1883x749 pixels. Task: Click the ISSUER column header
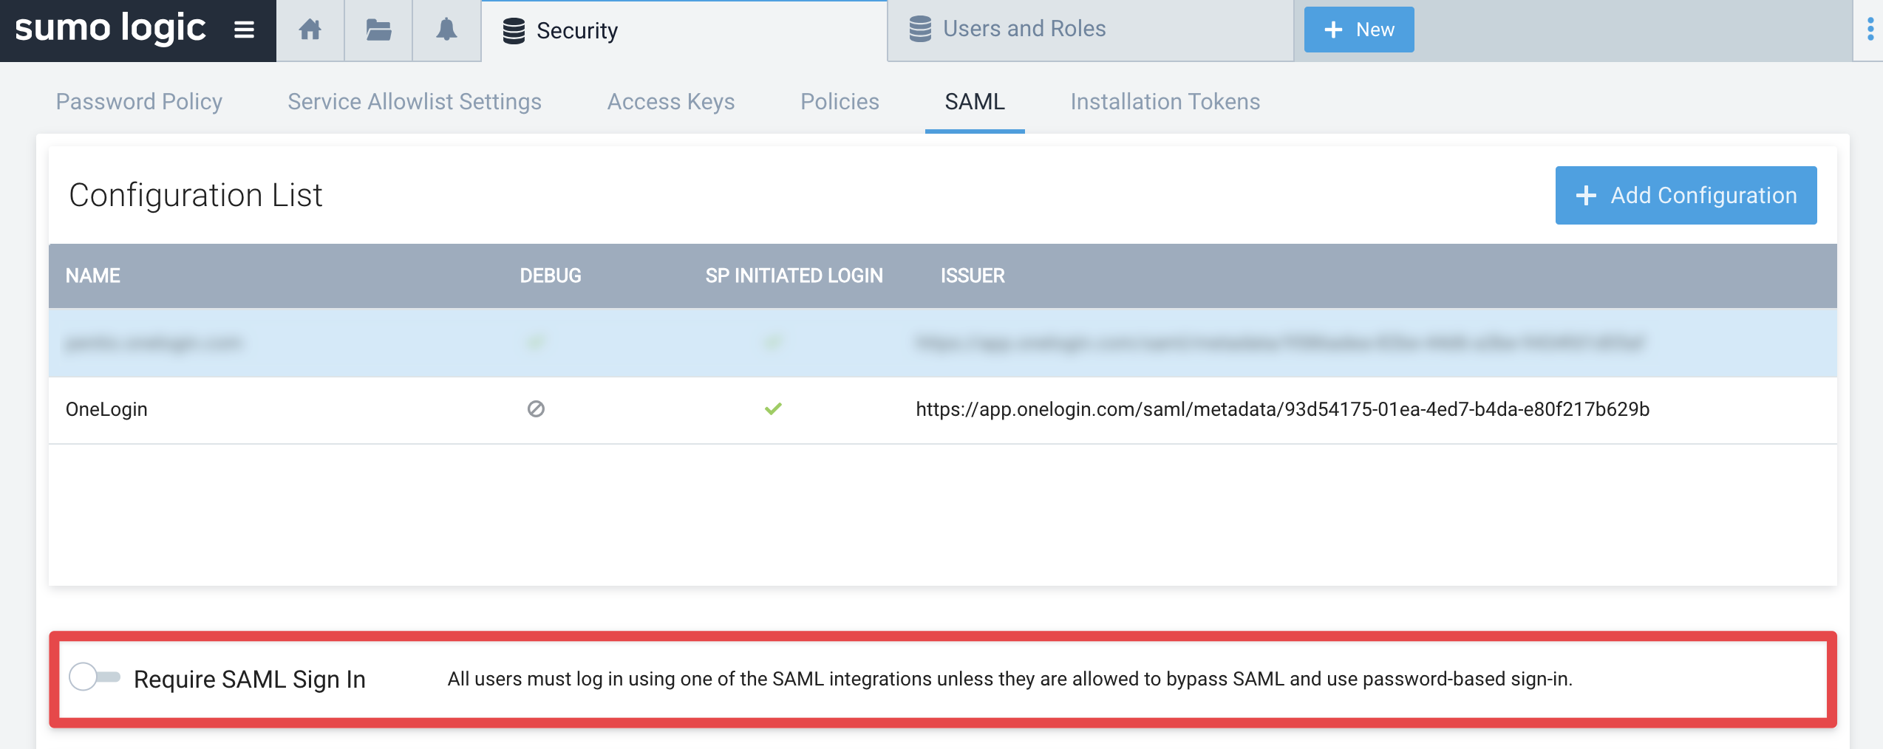(973, 276)
